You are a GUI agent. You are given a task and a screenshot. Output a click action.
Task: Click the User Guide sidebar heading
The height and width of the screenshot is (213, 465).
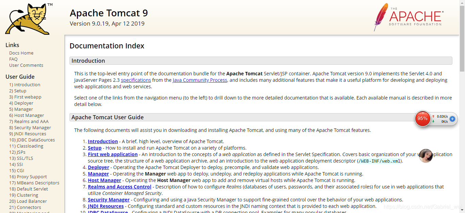(x=20, y=77)
